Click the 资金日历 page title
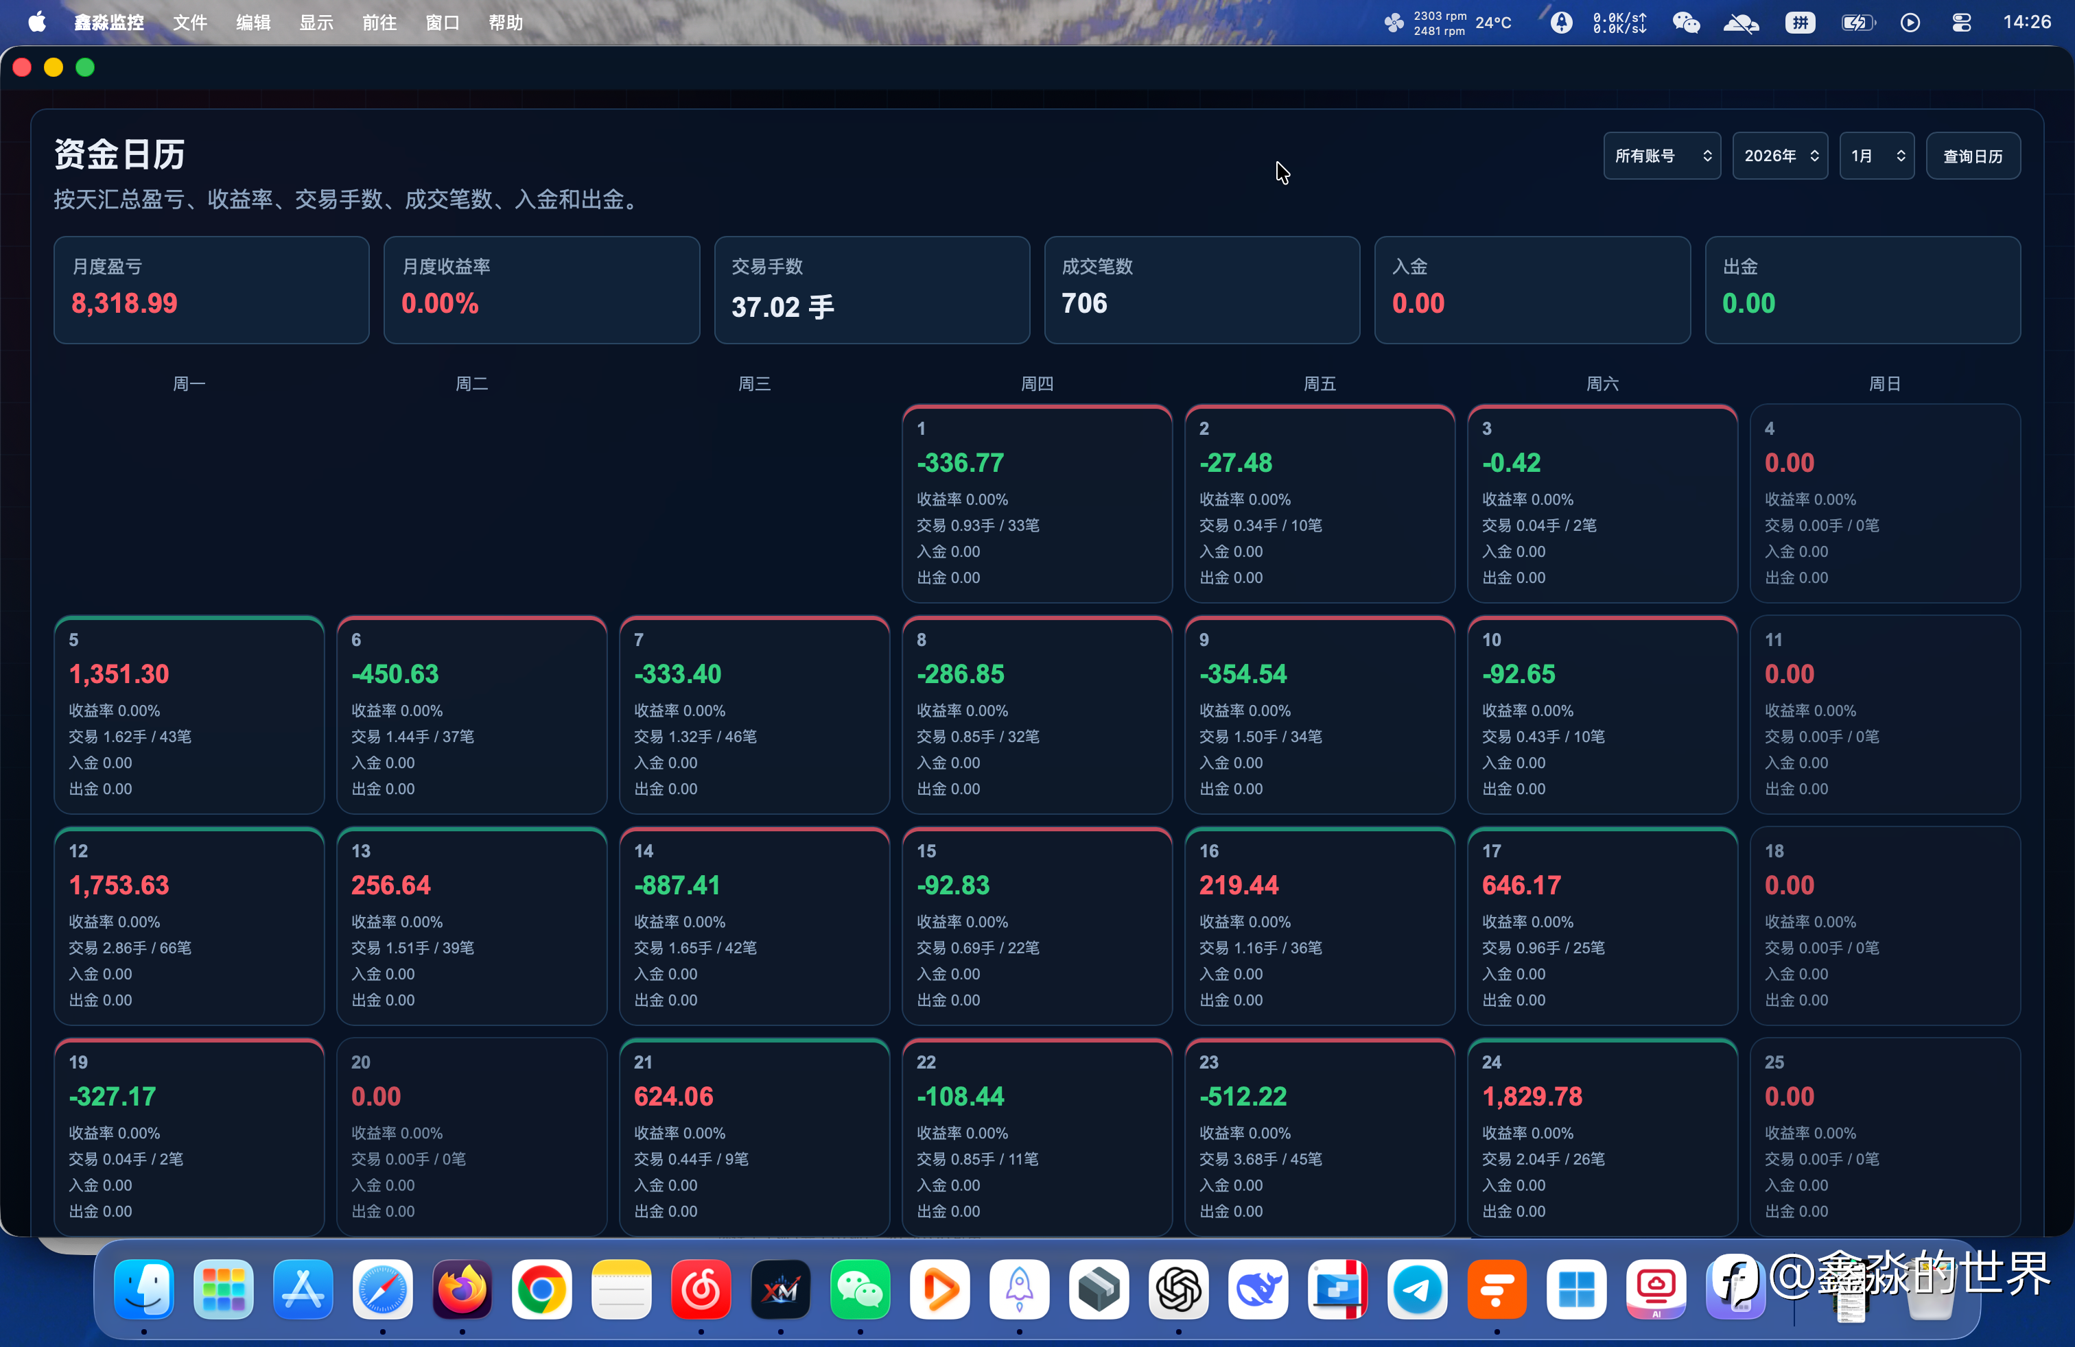 point(119,154)
